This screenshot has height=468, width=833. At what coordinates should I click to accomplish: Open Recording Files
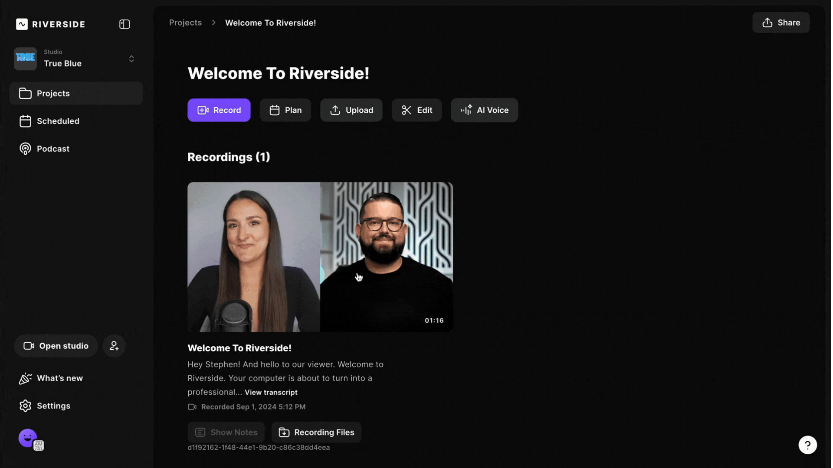click(316, 432)
